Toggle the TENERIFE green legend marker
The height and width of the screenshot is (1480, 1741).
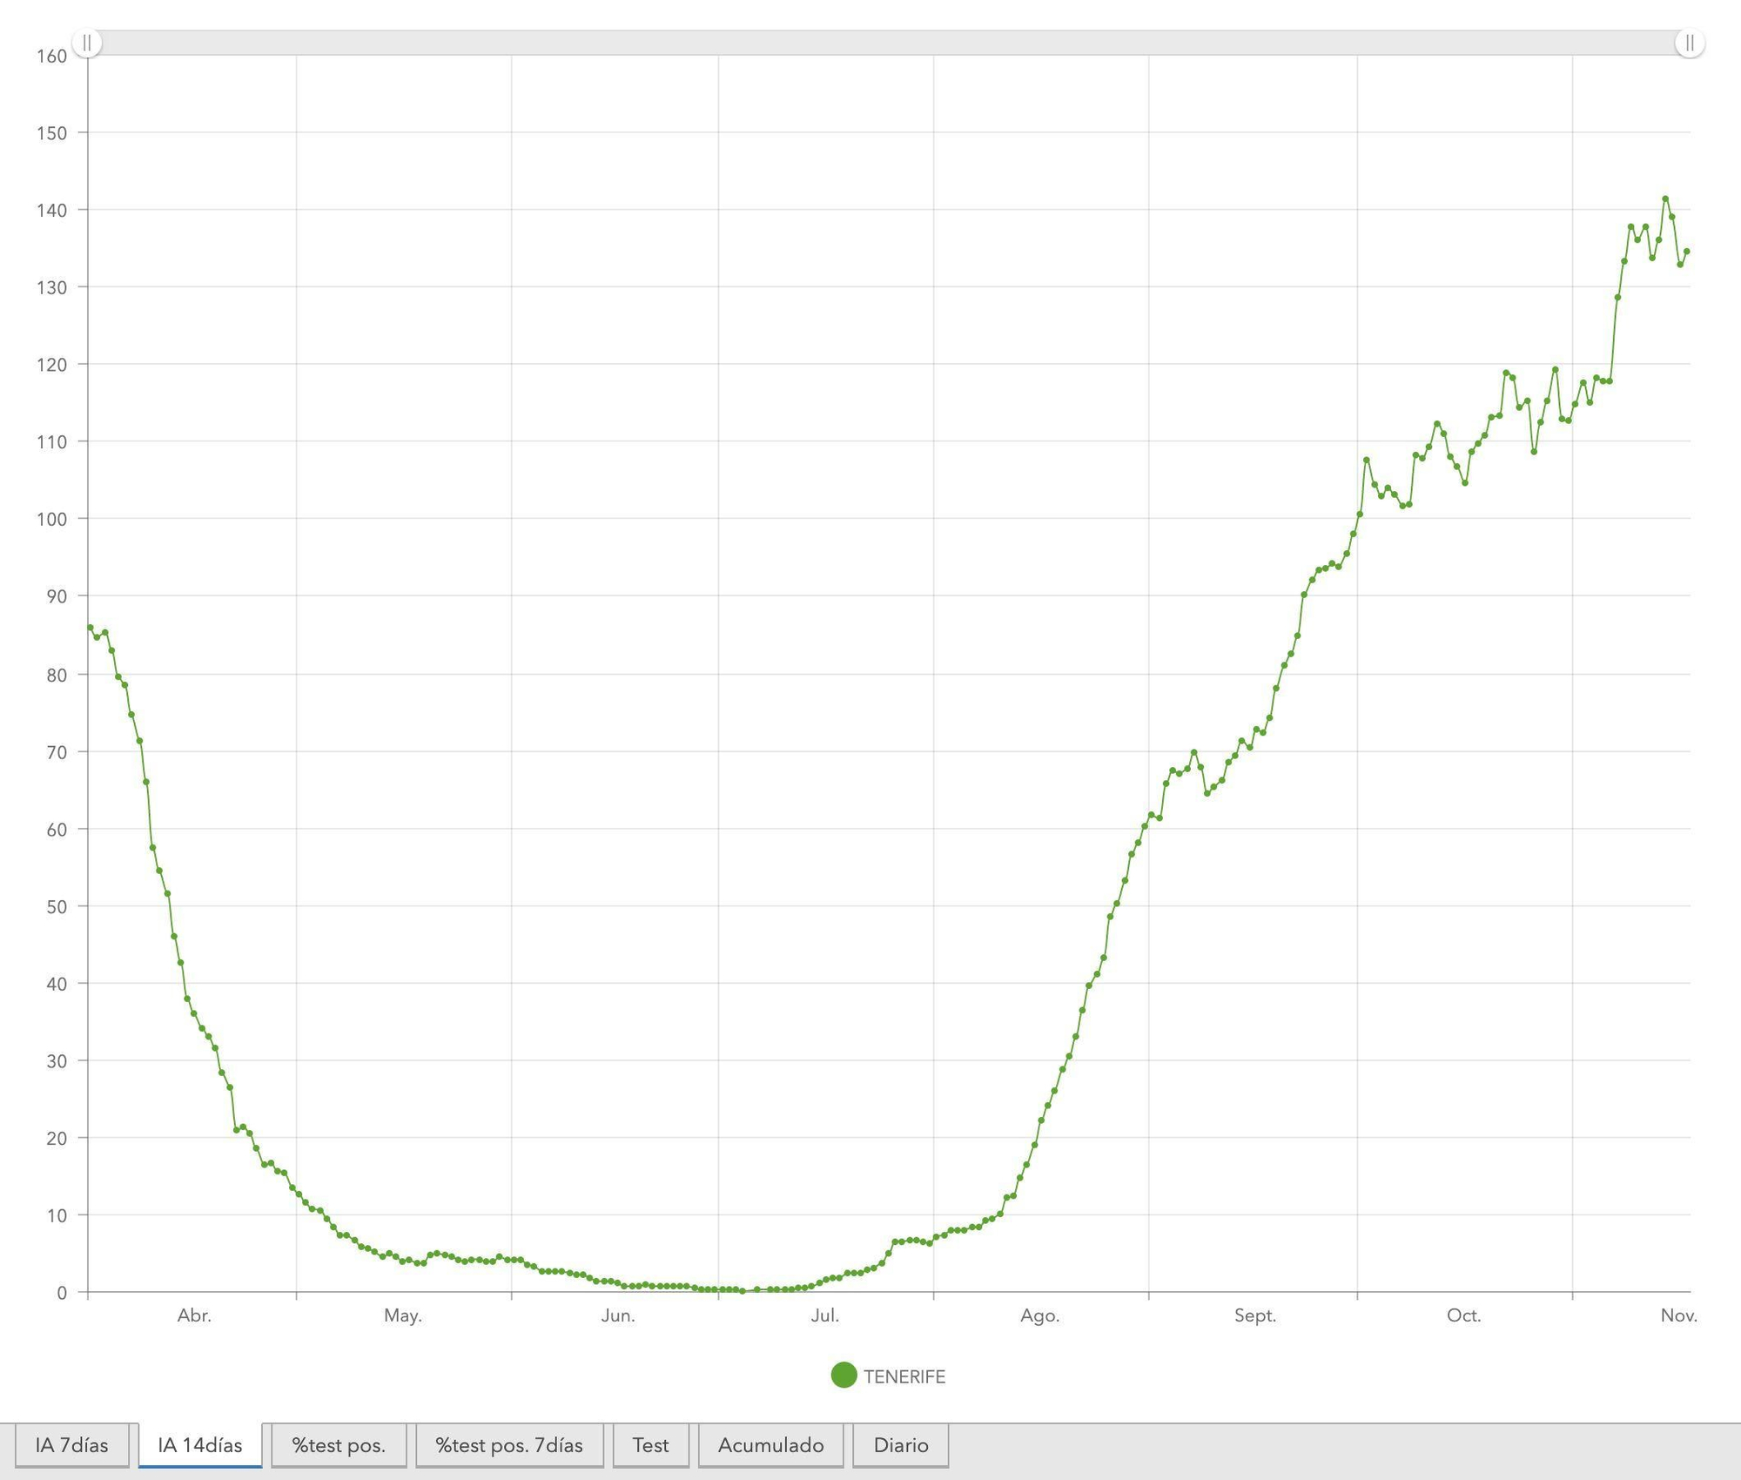tap(844, 1376)
